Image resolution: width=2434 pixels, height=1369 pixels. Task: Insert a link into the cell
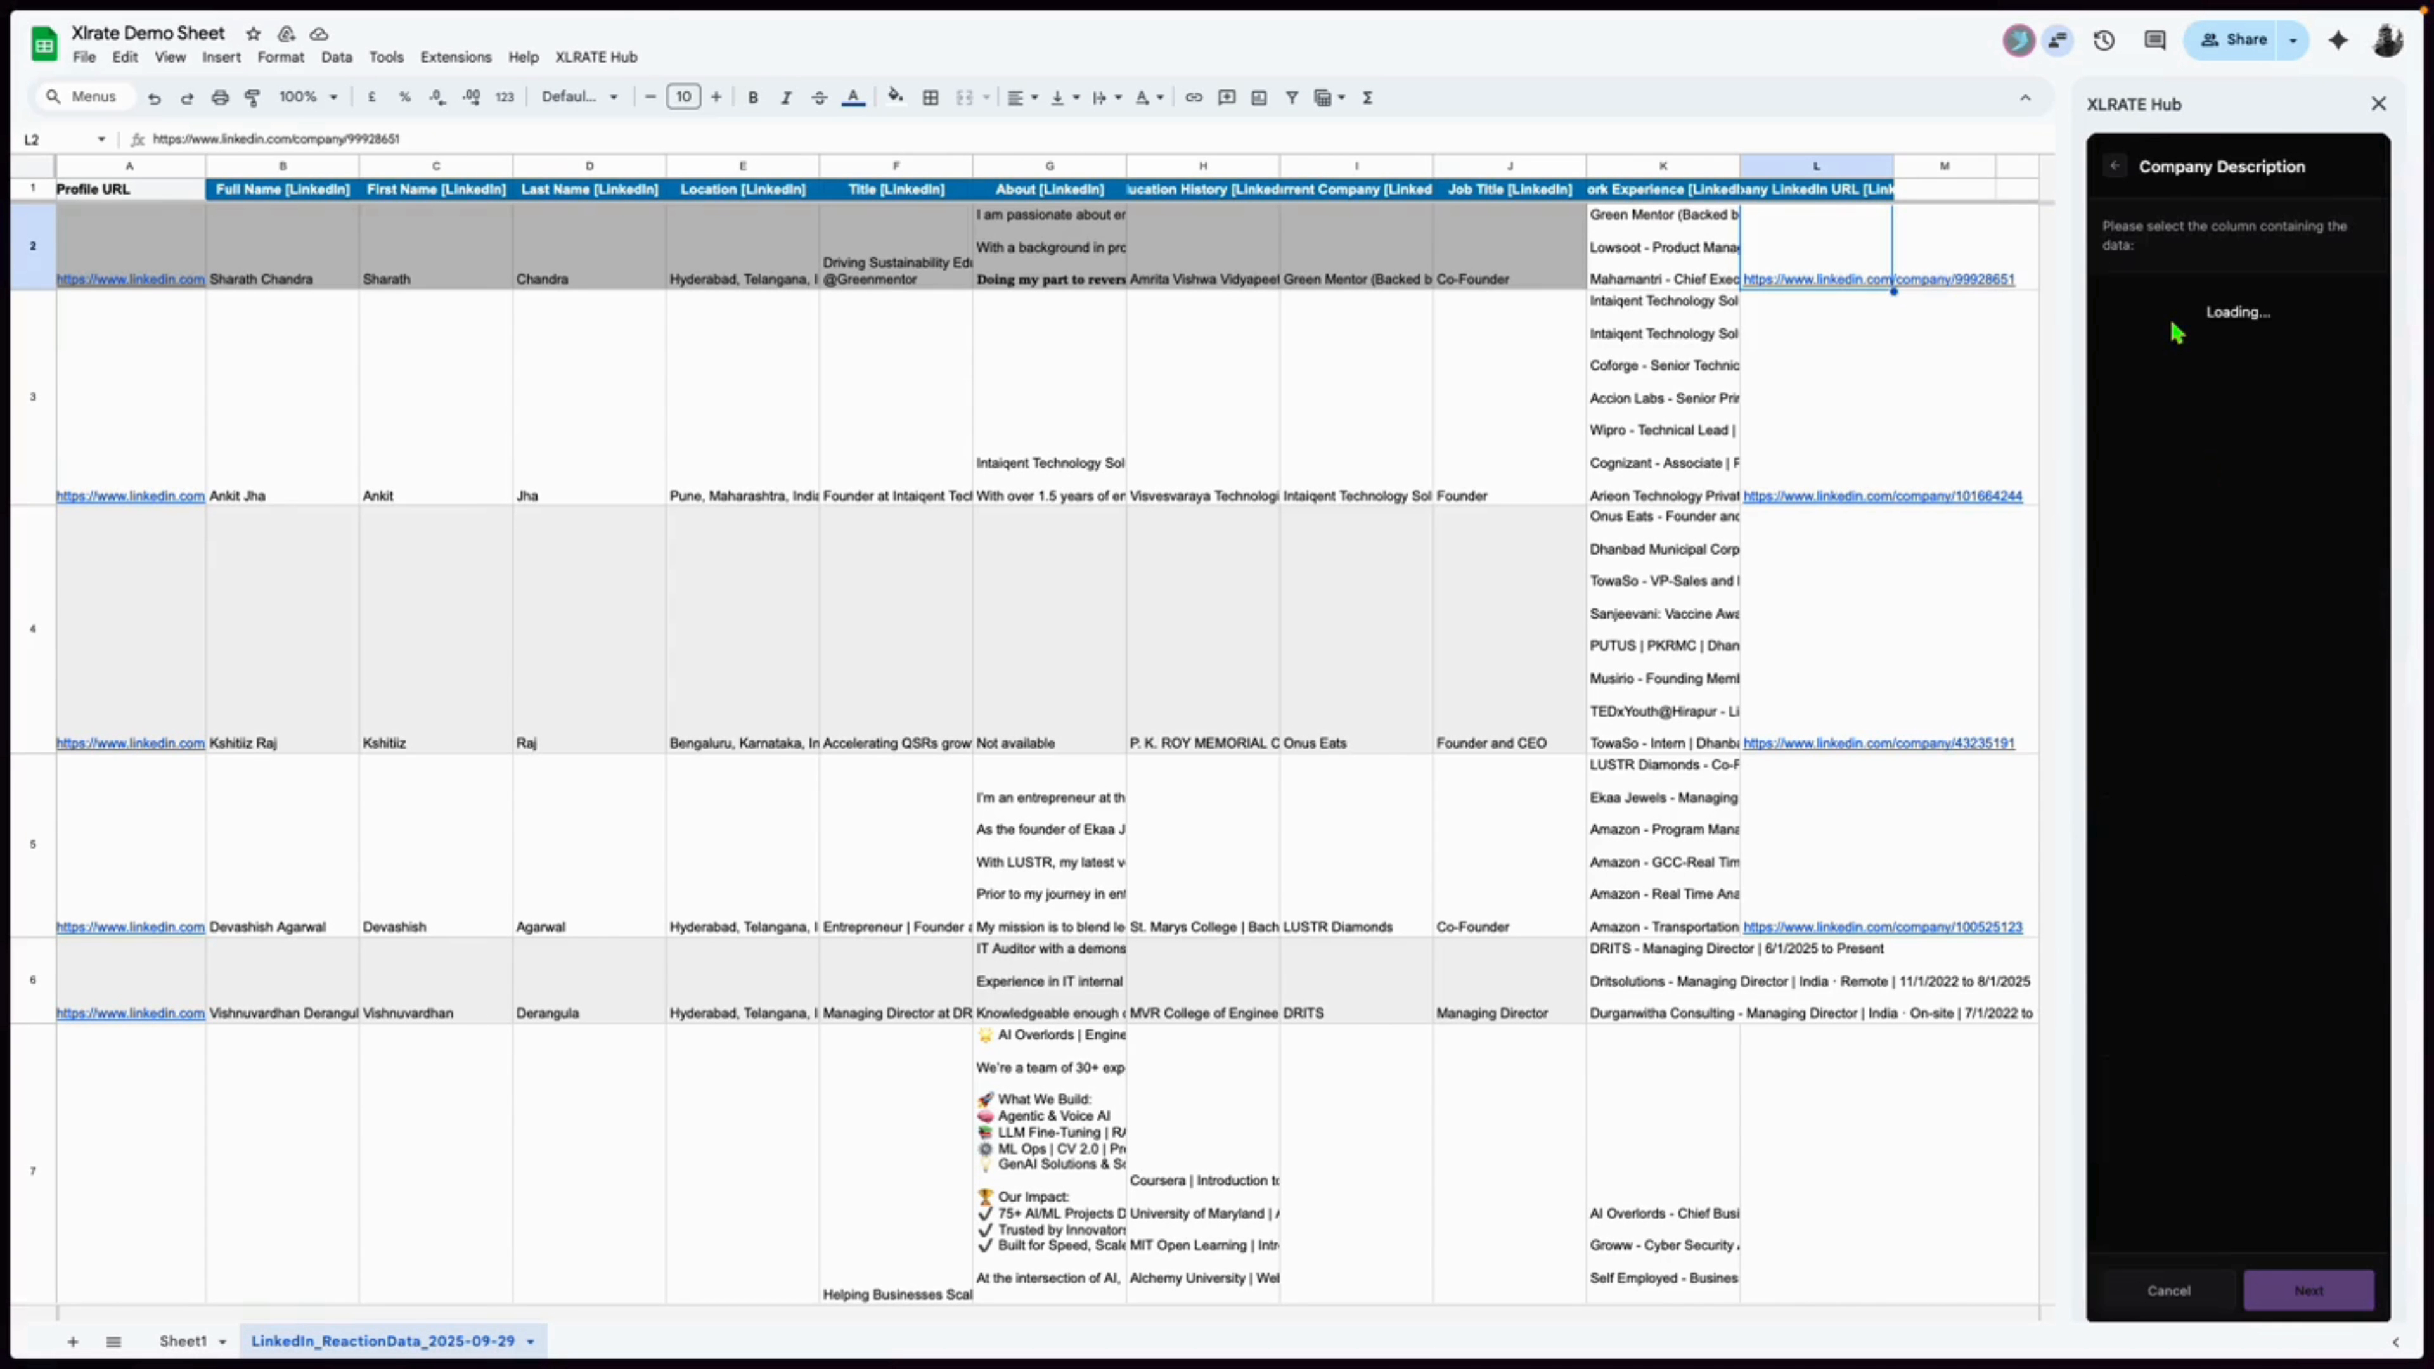coord(1194,98)
